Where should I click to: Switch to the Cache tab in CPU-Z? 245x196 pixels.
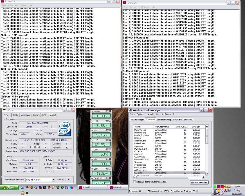click(15, 115)
